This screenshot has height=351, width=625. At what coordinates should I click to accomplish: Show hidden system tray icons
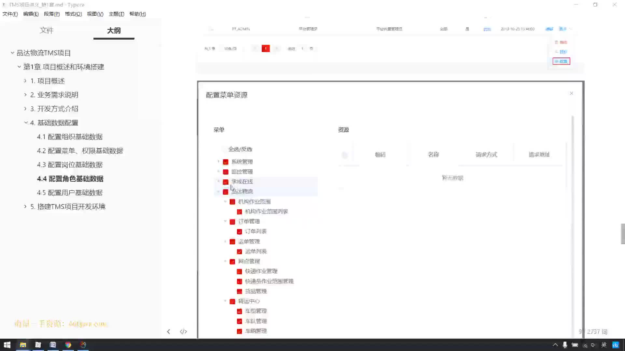[x=555, y=345]
